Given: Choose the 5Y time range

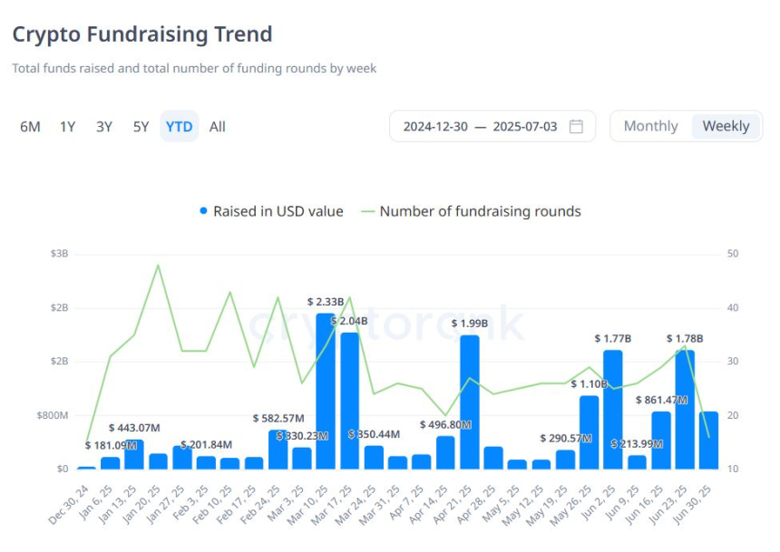Looking at the screenshot, I should 141,127.
